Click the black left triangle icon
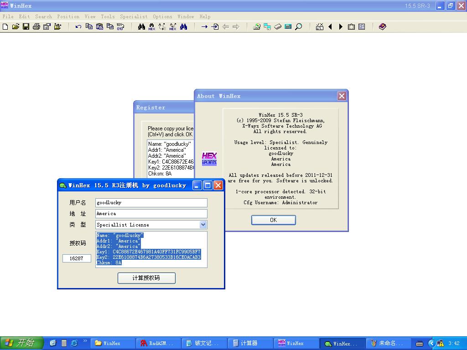The width and height of the screenshot is (467, 350). [330, 27]
